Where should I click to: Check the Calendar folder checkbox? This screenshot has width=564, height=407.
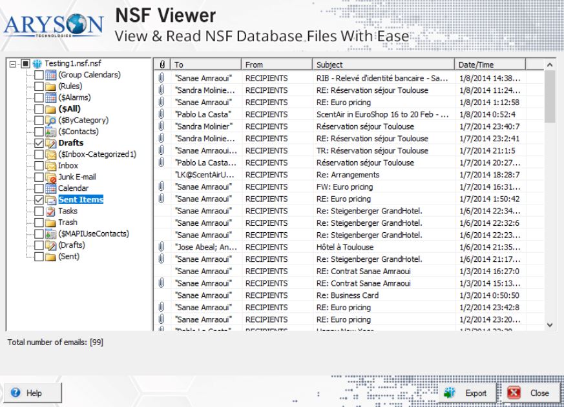39,188
